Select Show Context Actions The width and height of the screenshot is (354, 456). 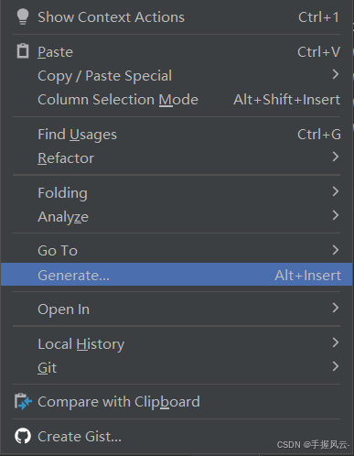[x=177, y=17]
